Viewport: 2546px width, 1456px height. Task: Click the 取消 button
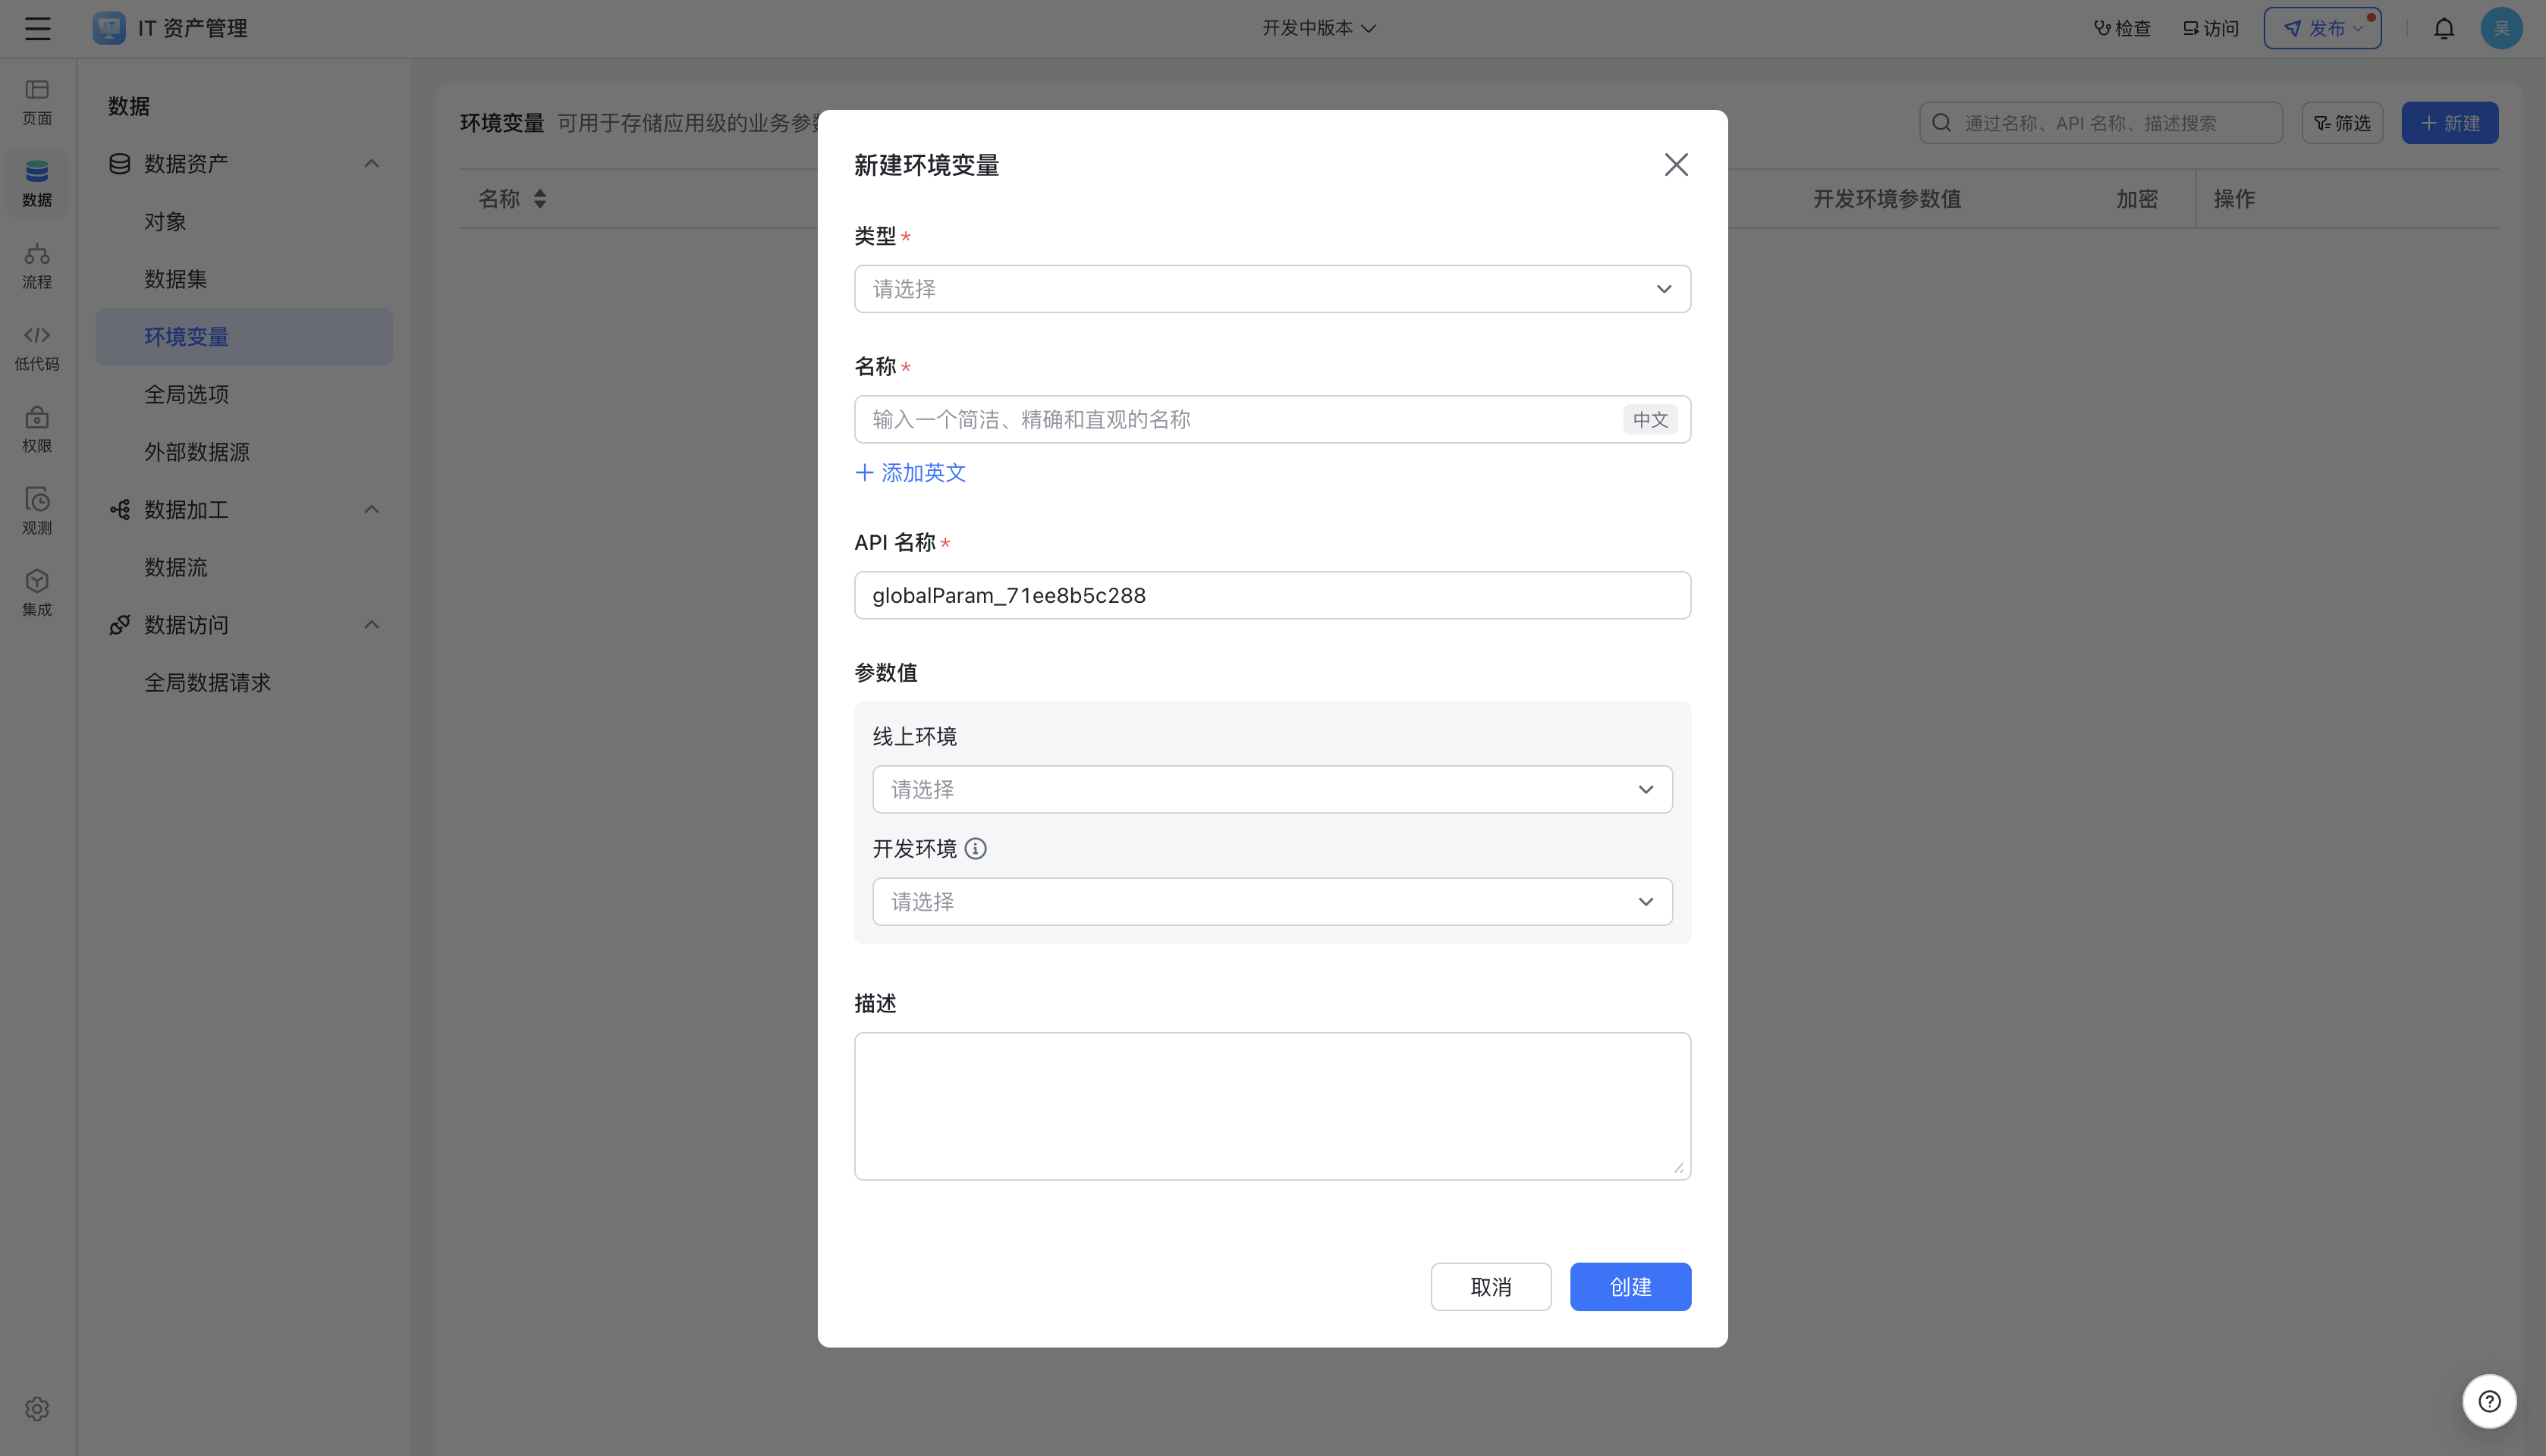point(1491,1287)
